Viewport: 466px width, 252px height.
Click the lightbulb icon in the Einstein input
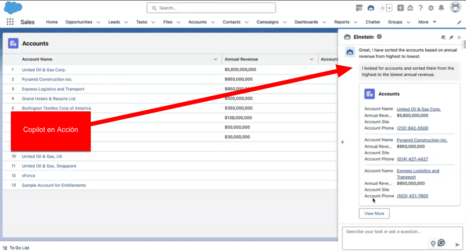tap(433, 243)
